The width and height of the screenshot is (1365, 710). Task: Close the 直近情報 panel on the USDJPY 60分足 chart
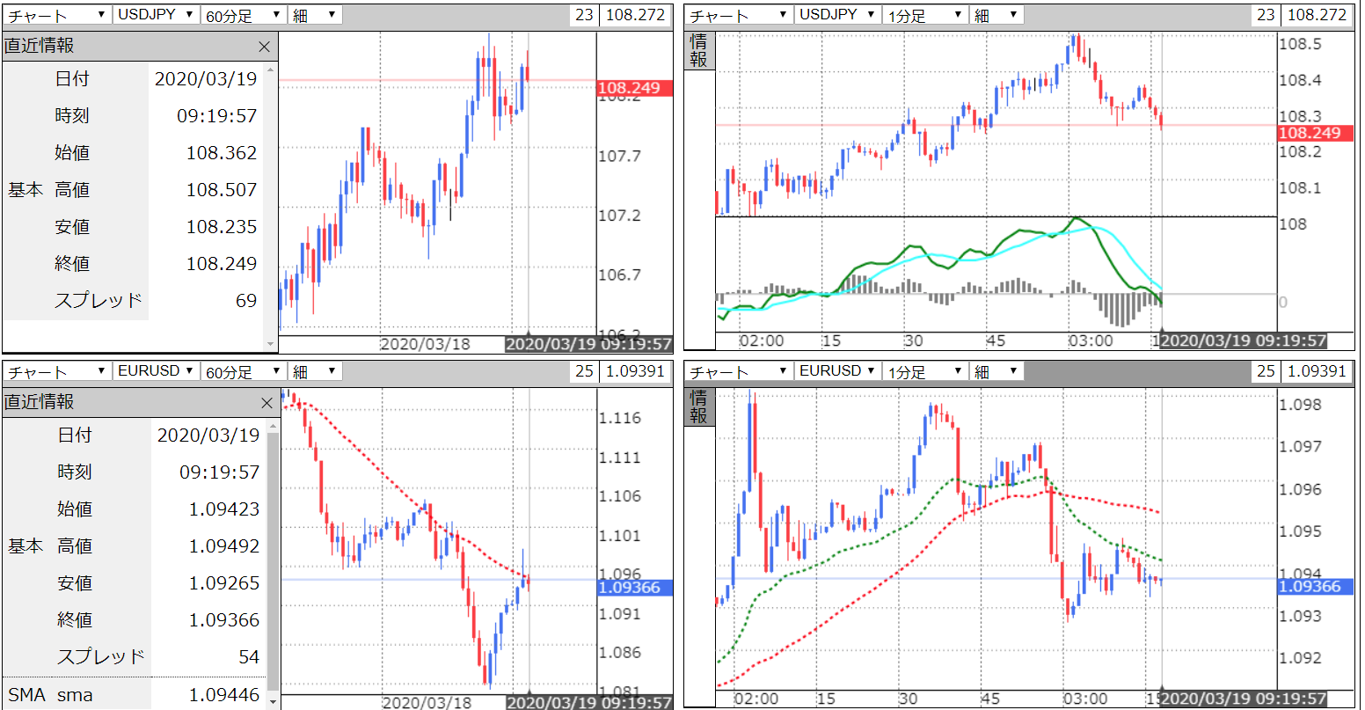[x=265, y=47]
